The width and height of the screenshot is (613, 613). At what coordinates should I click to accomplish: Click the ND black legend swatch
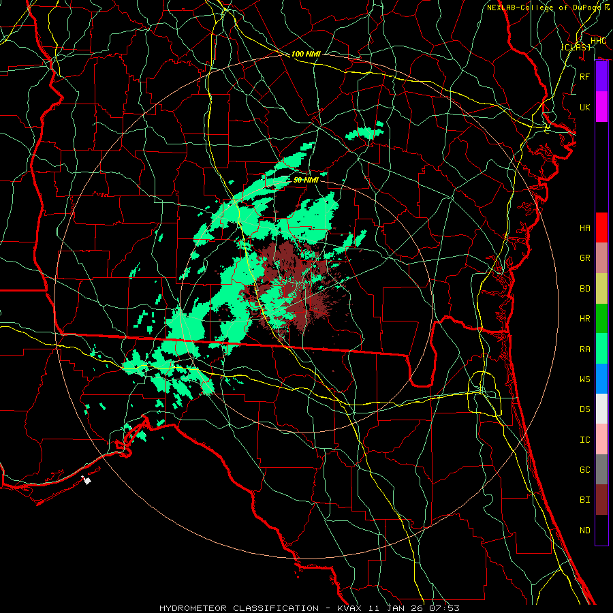601,530
